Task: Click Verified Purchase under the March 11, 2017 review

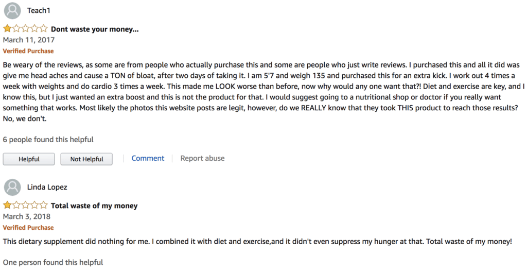Action: 28,51
